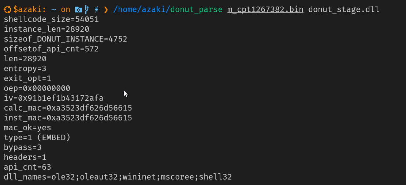Click the type=1 (EMBED) line
The height and width of the screenshot is (185, 406).
click(x=37, y=137)
